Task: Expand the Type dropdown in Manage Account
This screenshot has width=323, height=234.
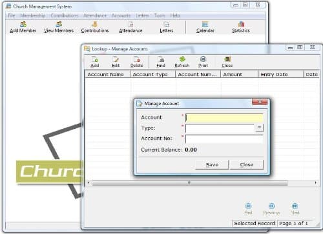Action: [x=259, y=128]
